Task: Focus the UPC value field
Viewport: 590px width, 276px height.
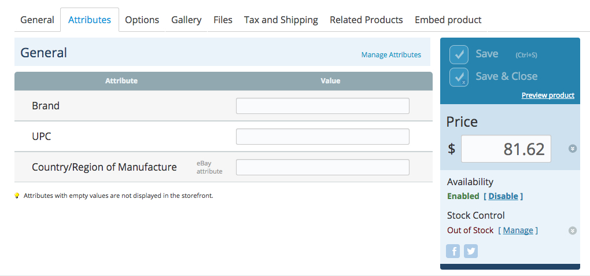Action: [x=322, y=137]
